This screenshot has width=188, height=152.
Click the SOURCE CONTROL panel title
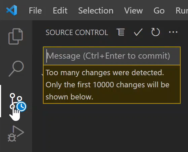click(77, 32)
